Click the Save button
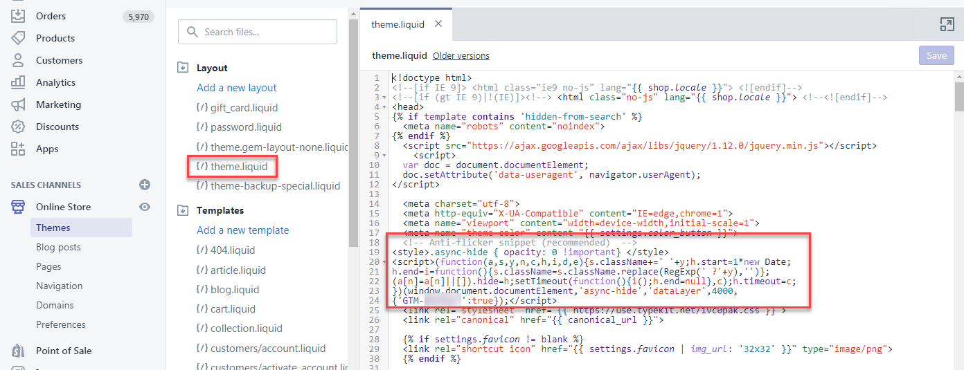 click(x=936, y=56)
